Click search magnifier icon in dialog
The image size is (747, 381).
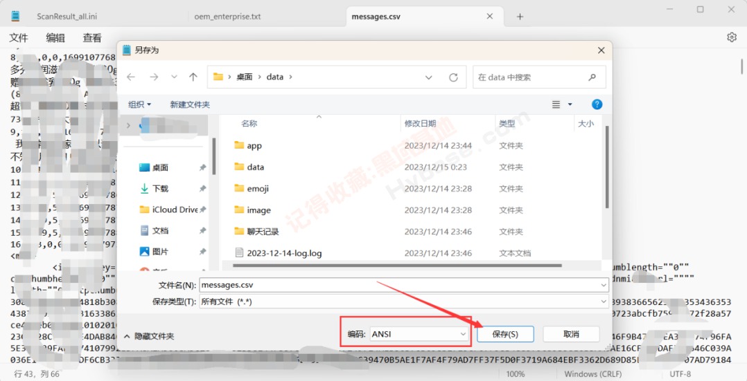[592, 77]
